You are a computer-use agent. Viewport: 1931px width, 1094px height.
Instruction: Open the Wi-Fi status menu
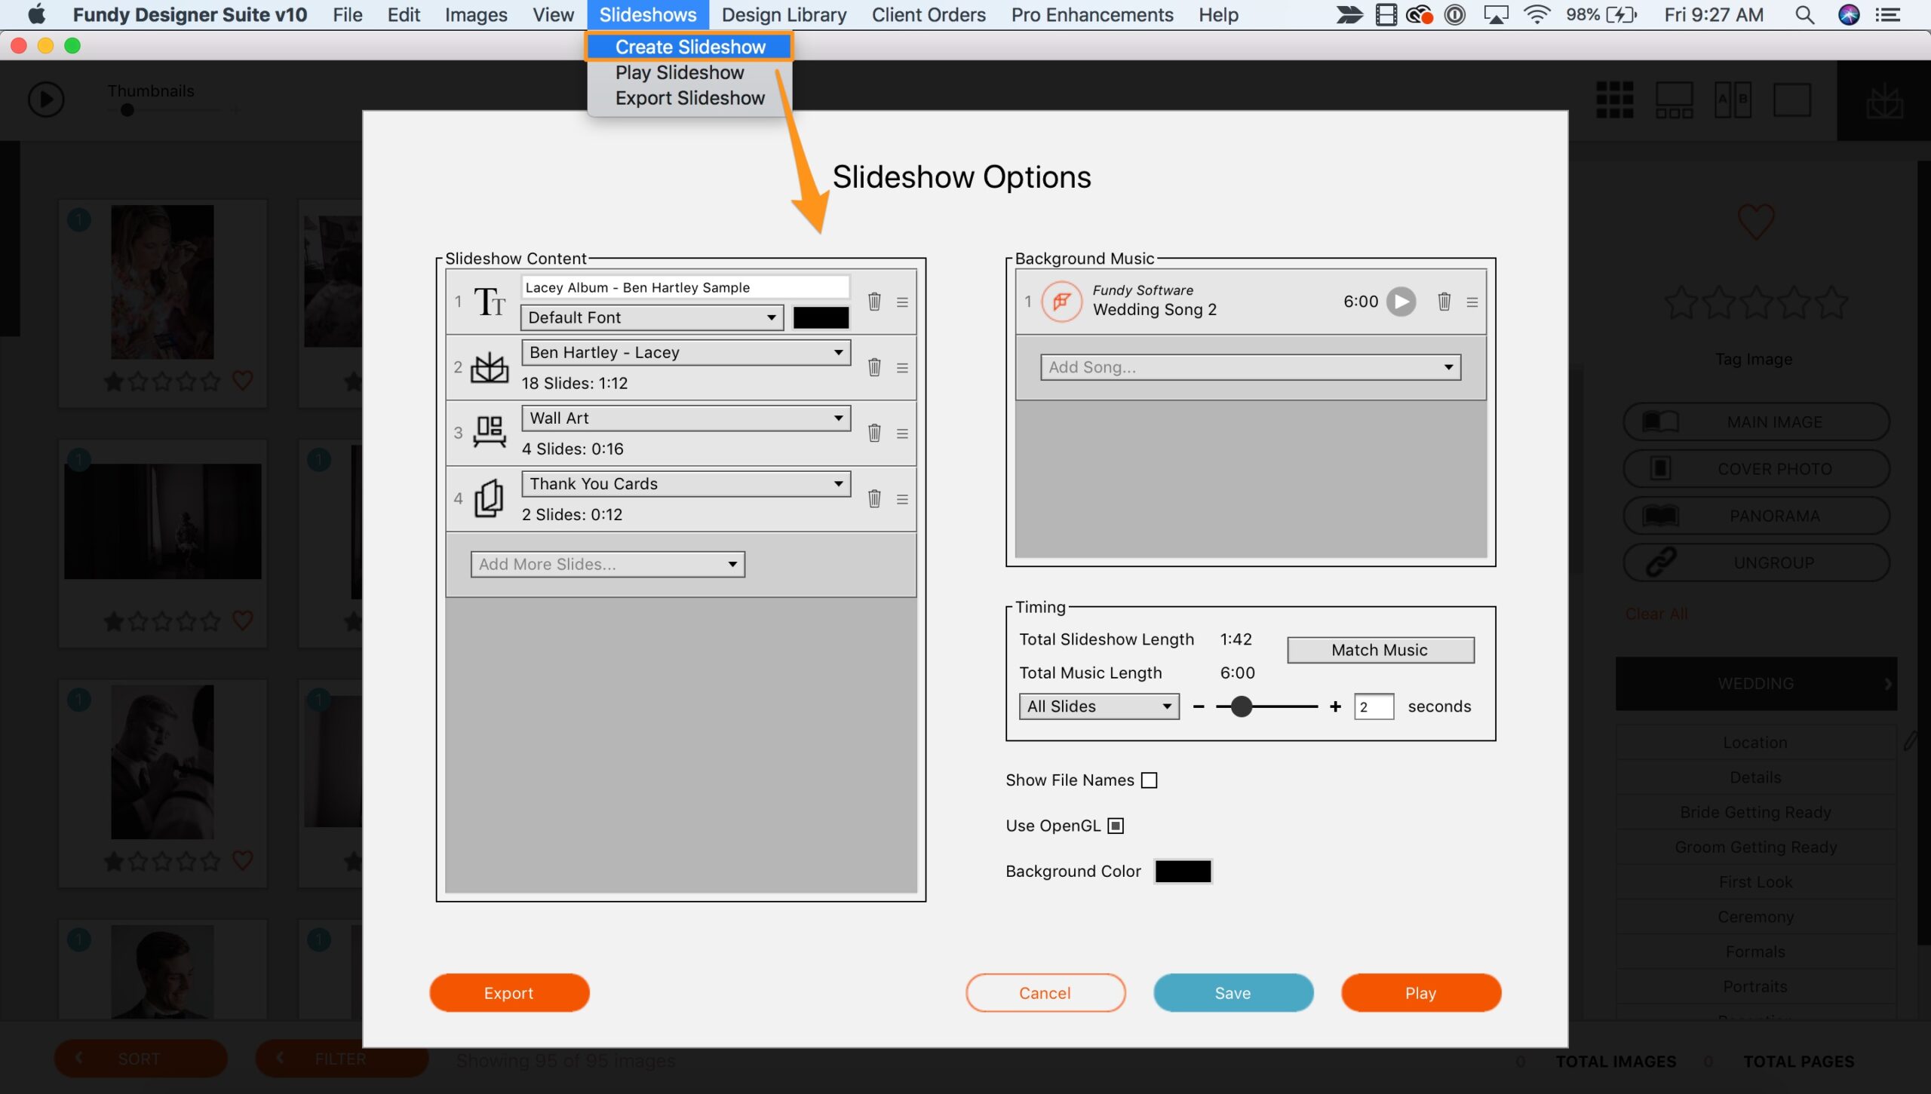tap(1537, 15)
